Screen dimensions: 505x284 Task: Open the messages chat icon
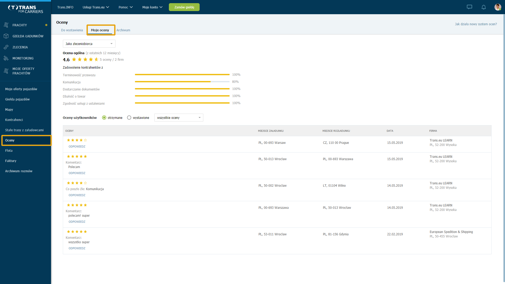(469, 7)
